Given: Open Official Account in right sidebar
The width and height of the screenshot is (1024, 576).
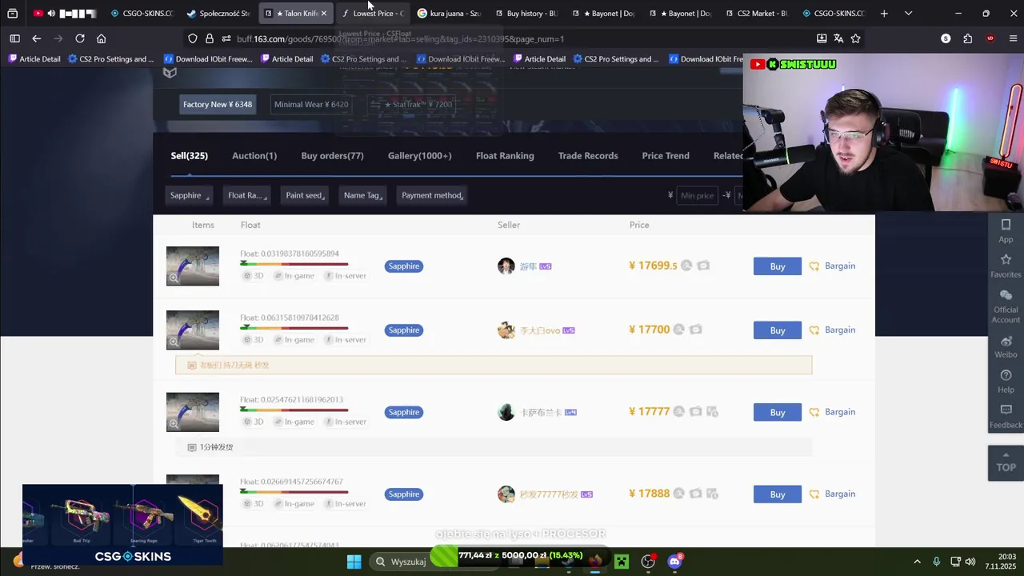Looking at the screenshot, I should 1006,306.
